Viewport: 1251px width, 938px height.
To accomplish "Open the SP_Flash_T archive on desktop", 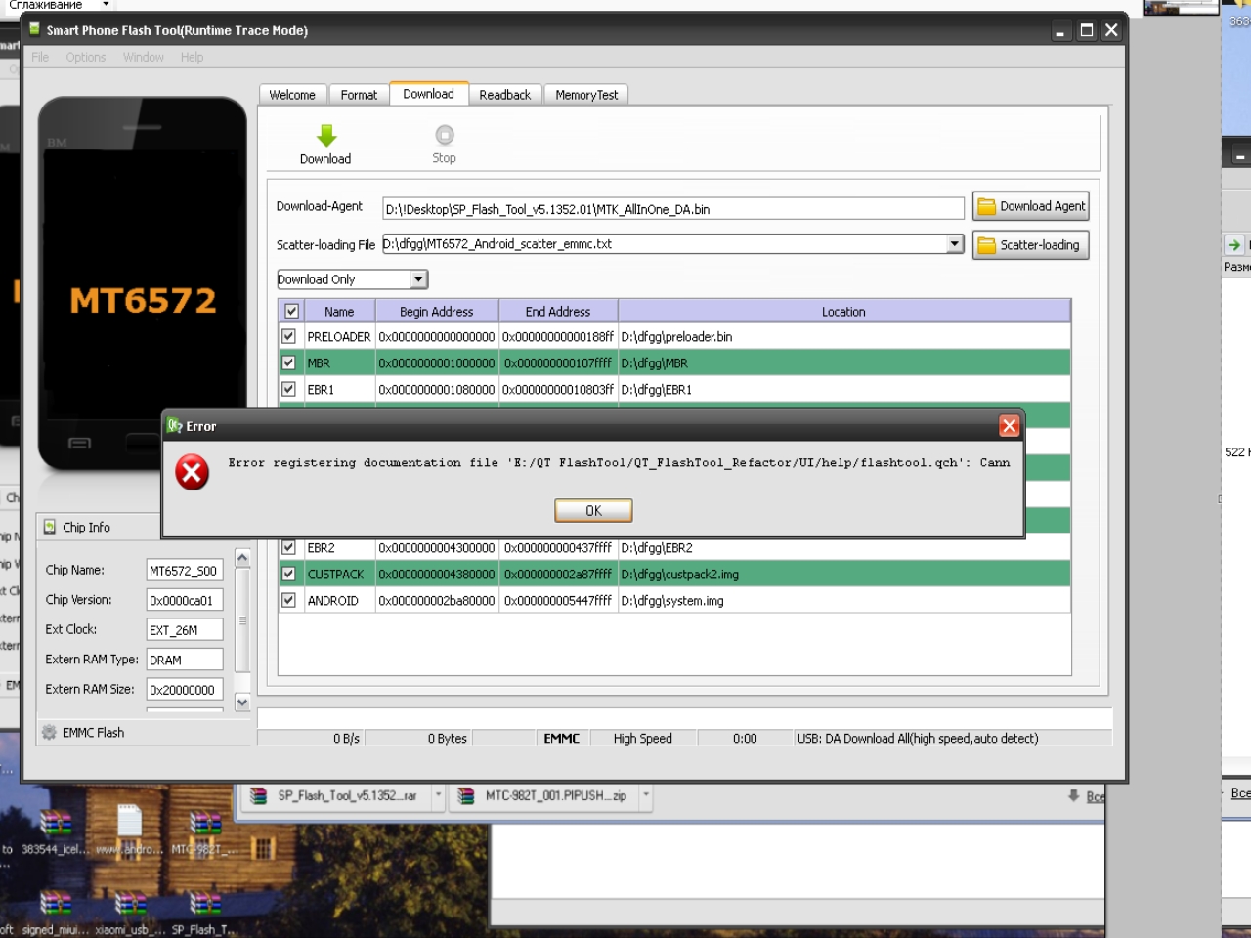I will [x=204, y=906].
